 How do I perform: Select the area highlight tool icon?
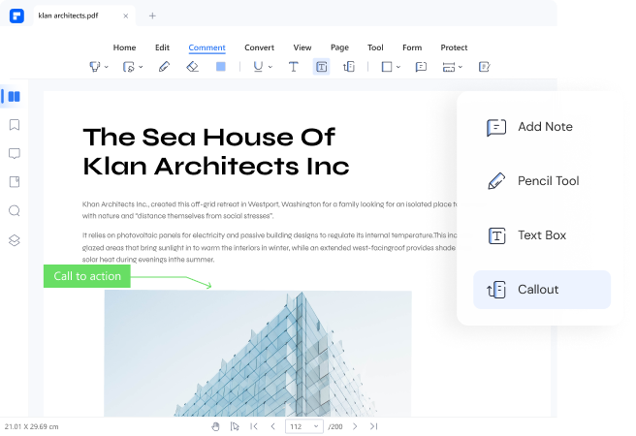tap(129, 67)
